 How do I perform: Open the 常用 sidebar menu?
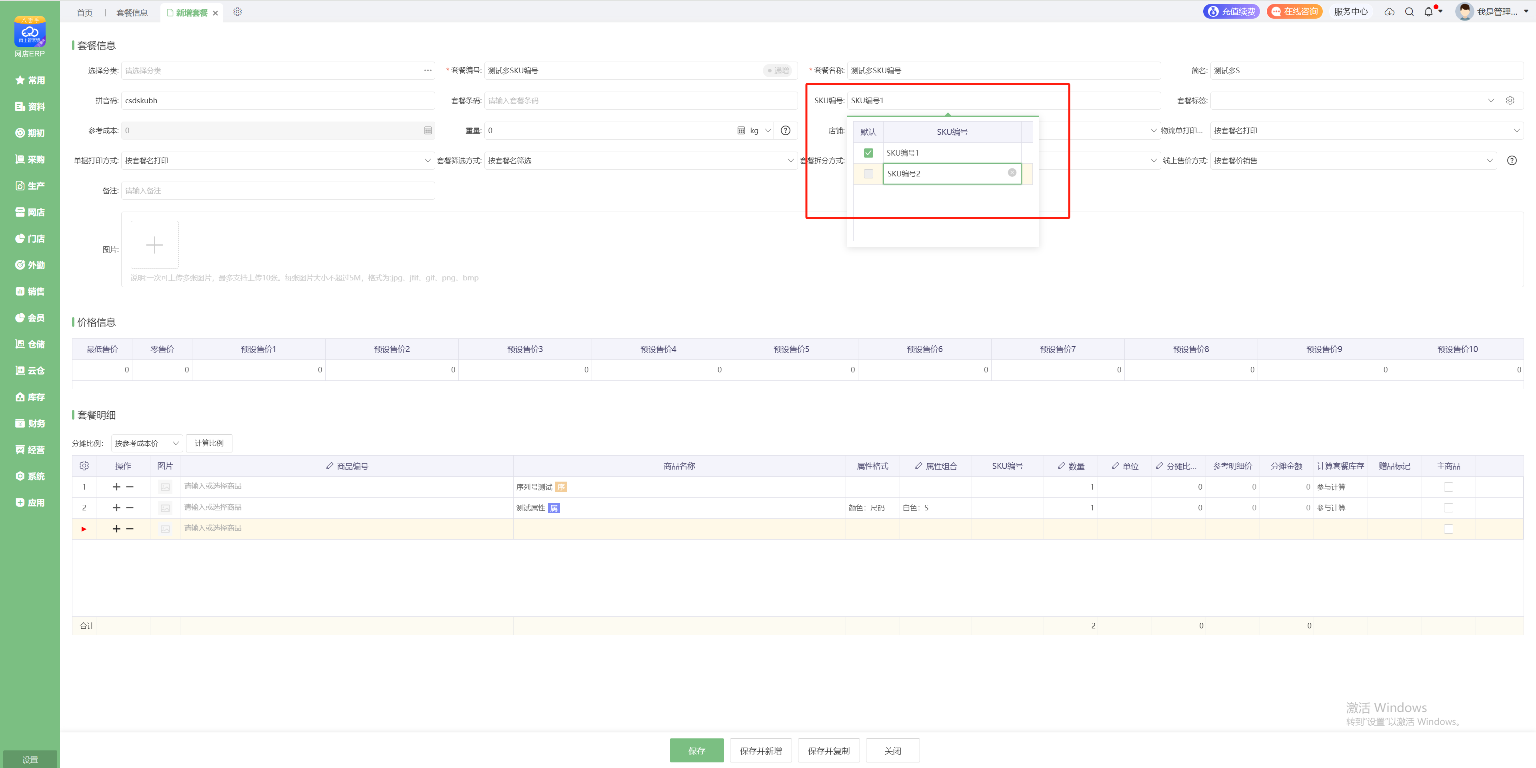pos(30,80)
